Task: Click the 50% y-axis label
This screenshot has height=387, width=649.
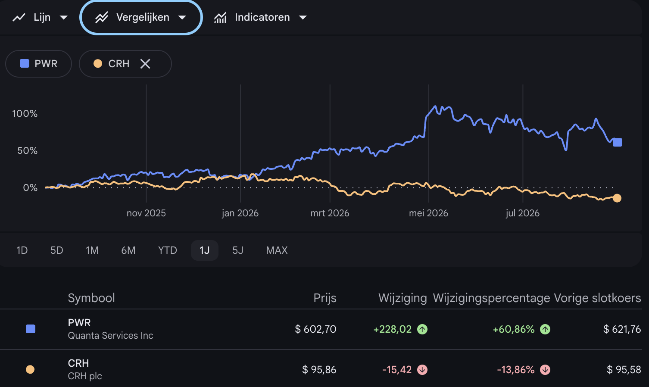Action: (28, 151)
